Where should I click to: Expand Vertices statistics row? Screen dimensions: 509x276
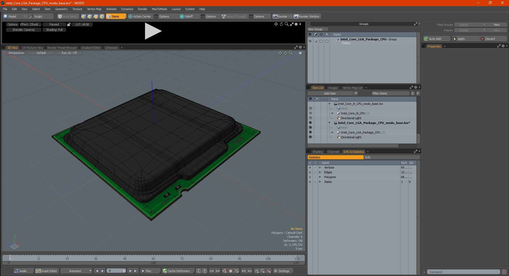point(320,167)
